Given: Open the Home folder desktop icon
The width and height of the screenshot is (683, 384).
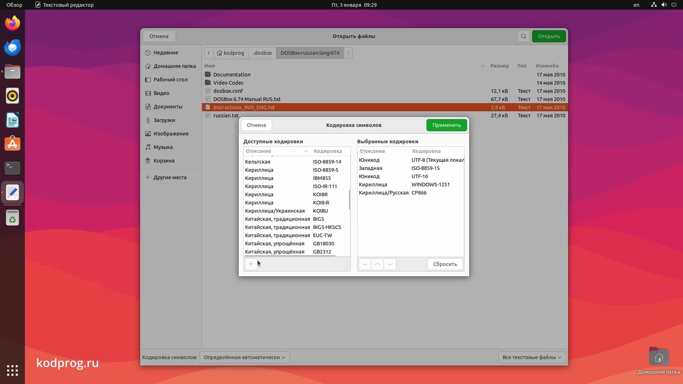Looking at the screenshot, I should [659, 360].
